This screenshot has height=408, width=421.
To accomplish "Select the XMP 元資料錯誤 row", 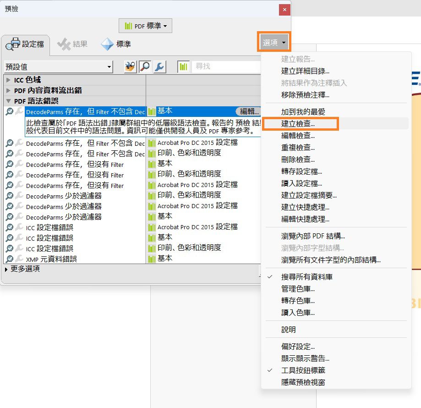I will [133, 259].
